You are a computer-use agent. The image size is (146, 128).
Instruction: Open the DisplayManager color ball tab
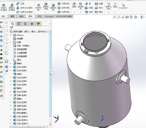[x=38, y=24]
